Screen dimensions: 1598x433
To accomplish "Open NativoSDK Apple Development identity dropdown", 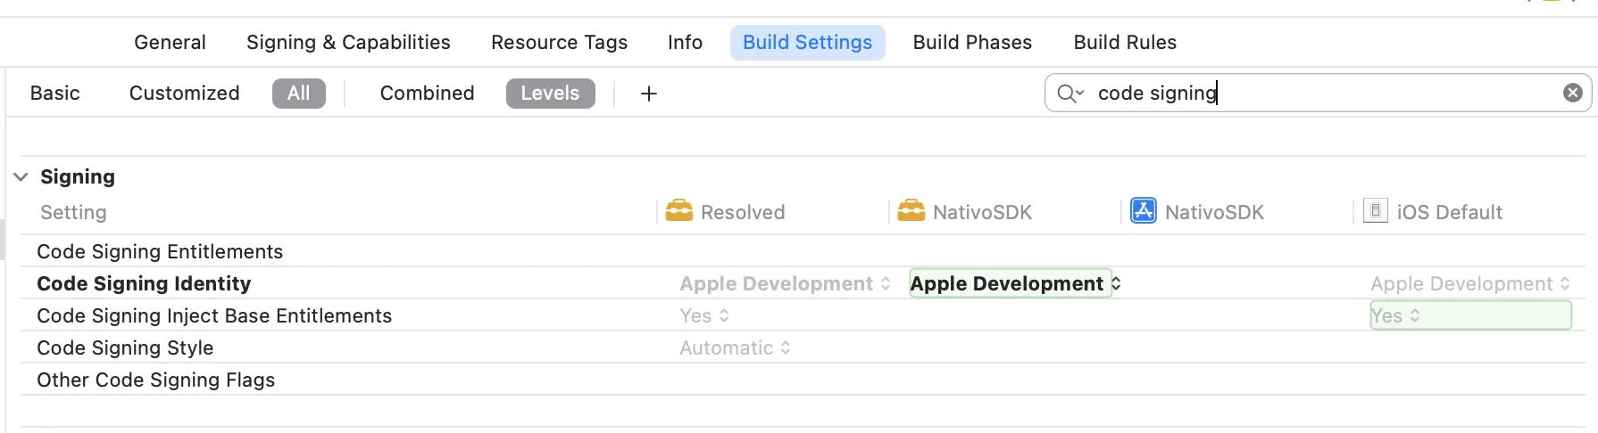I will point(1015,284).
